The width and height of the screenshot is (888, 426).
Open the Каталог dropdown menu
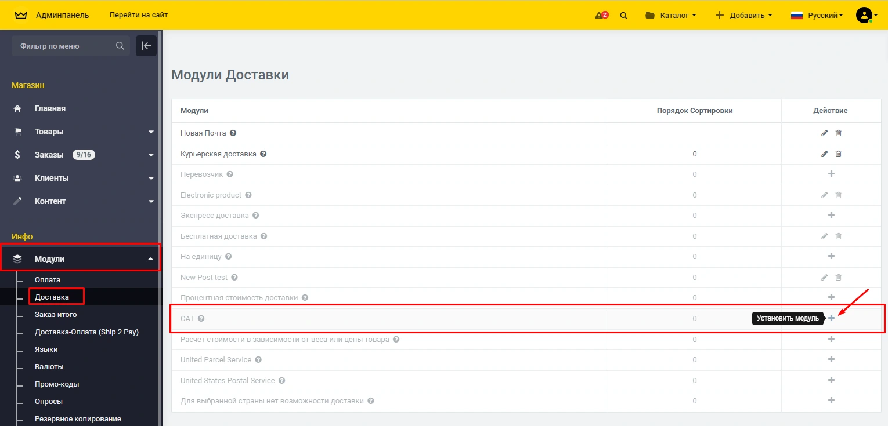click(x=671, y=16)
